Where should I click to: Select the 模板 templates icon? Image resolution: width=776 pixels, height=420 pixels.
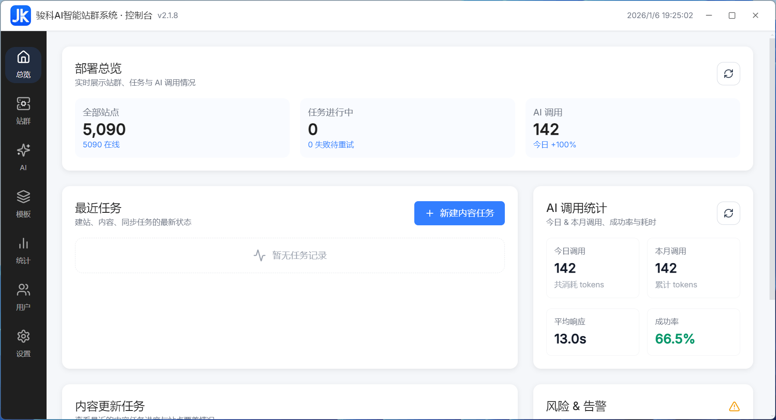click(x=23, y=203)
